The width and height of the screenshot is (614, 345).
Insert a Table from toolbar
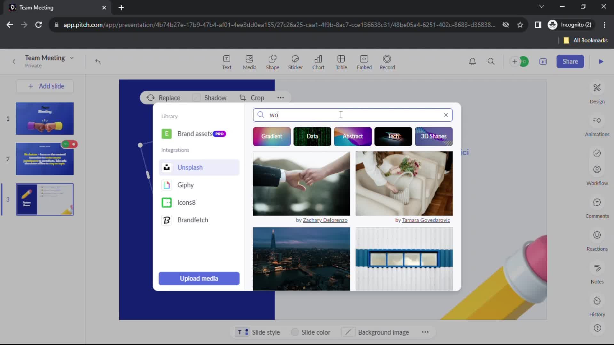coord(341,62)
